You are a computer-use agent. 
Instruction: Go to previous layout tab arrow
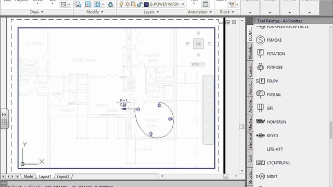click(x=8, y=177)
